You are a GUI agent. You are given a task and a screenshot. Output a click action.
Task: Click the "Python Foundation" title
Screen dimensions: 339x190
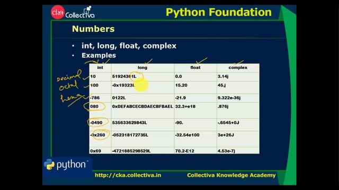pos(219,12)
